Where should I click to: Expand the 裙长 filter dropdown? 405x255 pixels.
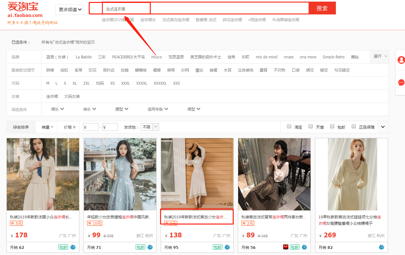[58, 109]
